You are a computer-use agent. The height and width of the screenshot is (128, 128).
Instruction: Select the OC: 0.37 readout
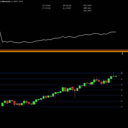(88, 6)
